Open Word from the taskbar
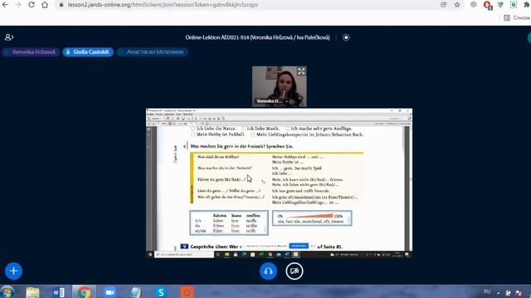Image resolution: width=531 pixels, height=298 pixels. click(x=59, y=292)
